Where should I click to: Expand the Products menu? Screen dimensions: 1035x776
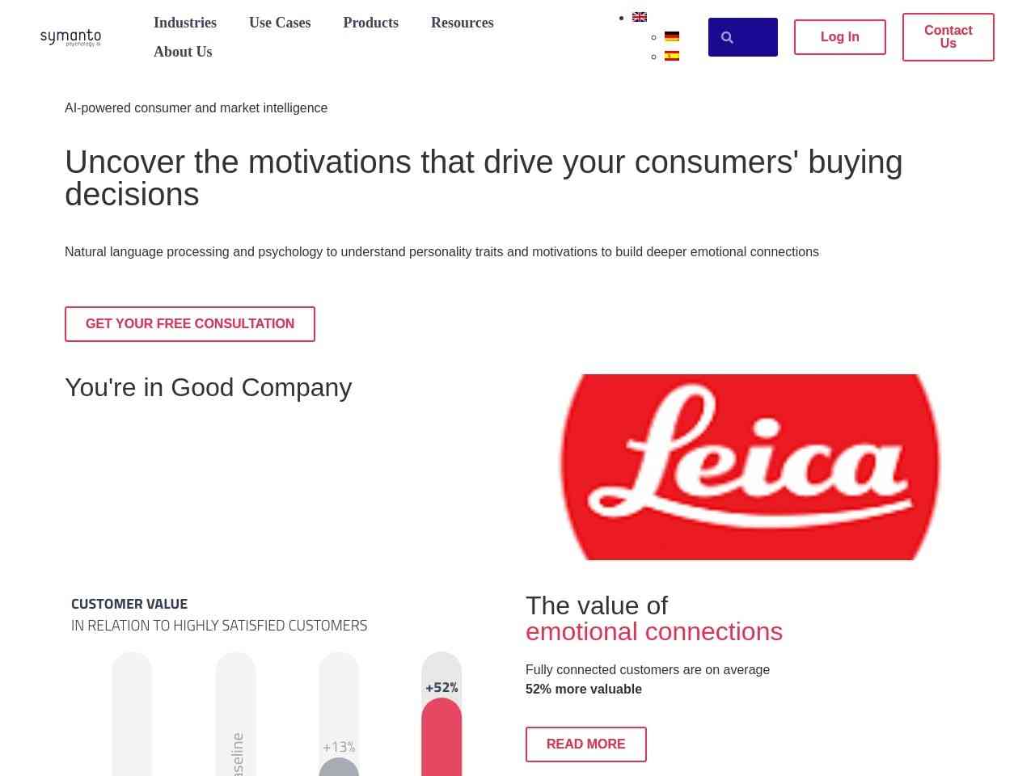click(370, 23)
